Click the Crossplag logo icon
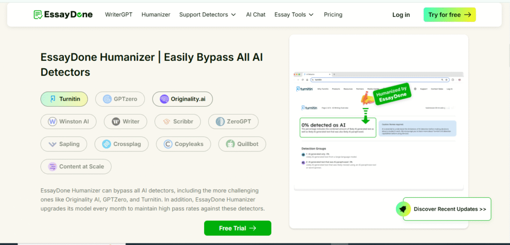 [107, 144]
